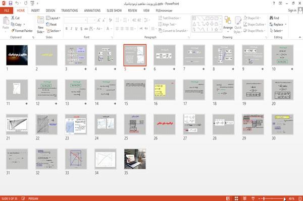Toggle Underline formatting button

pos(76,29)
